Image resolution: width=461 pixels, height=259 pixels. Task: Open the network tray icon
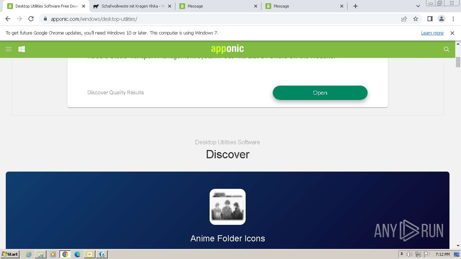418,254
